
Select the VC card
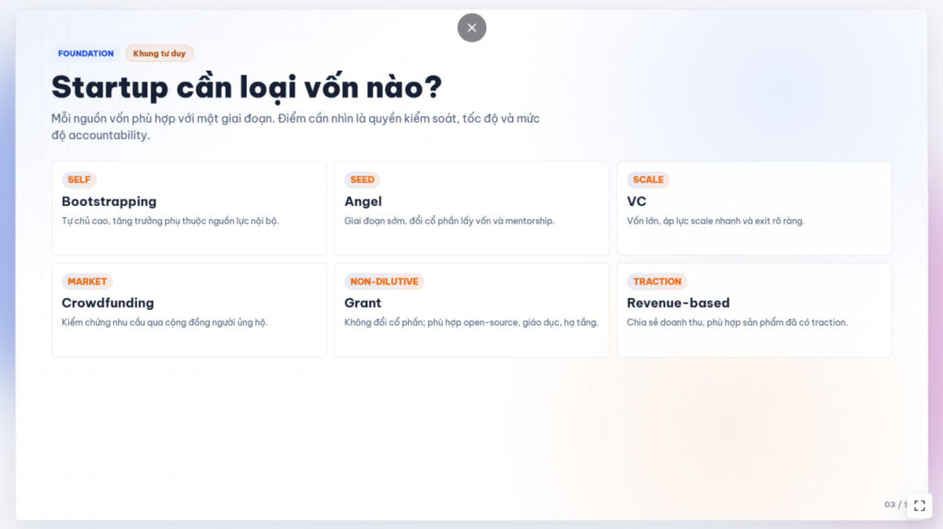754,208
